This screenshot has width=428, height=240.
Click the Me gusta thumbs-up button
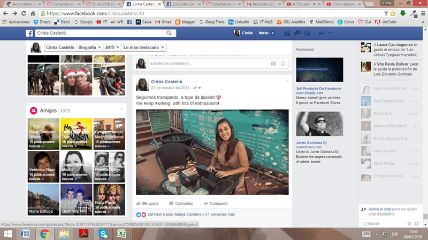coord(147,203)
